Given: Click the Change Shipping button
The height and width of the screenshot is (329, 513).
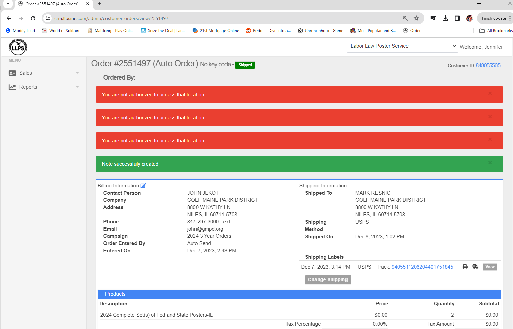Looking at the screenshot, I should (x=328, y=279).
